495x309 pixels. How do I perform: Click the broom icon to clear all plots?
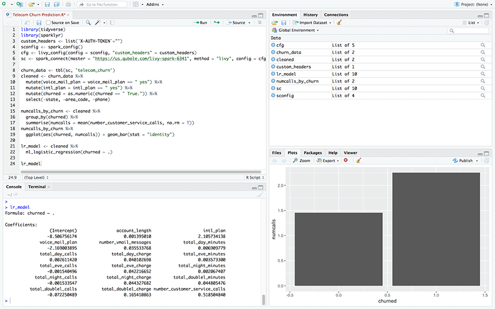[x=359, y=161]
